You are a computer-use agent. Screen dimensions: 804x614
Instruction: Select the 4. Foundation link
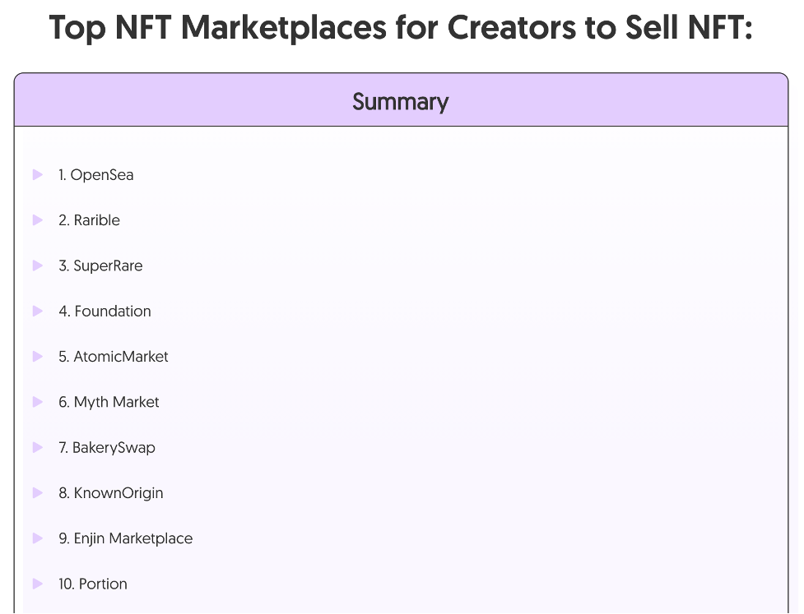105,312
